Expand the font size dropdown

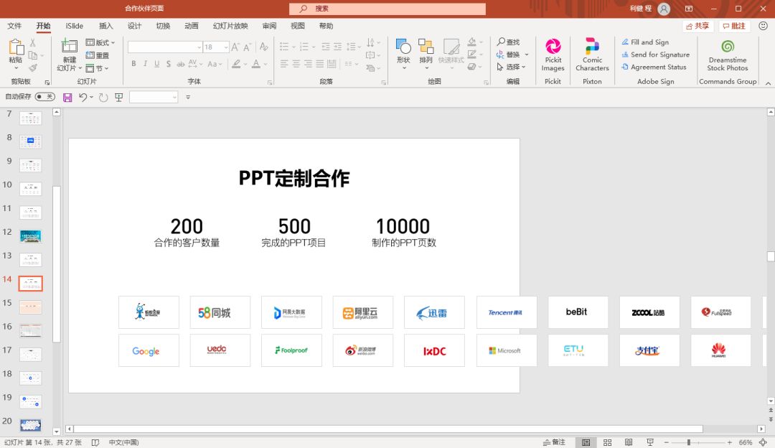225,47
